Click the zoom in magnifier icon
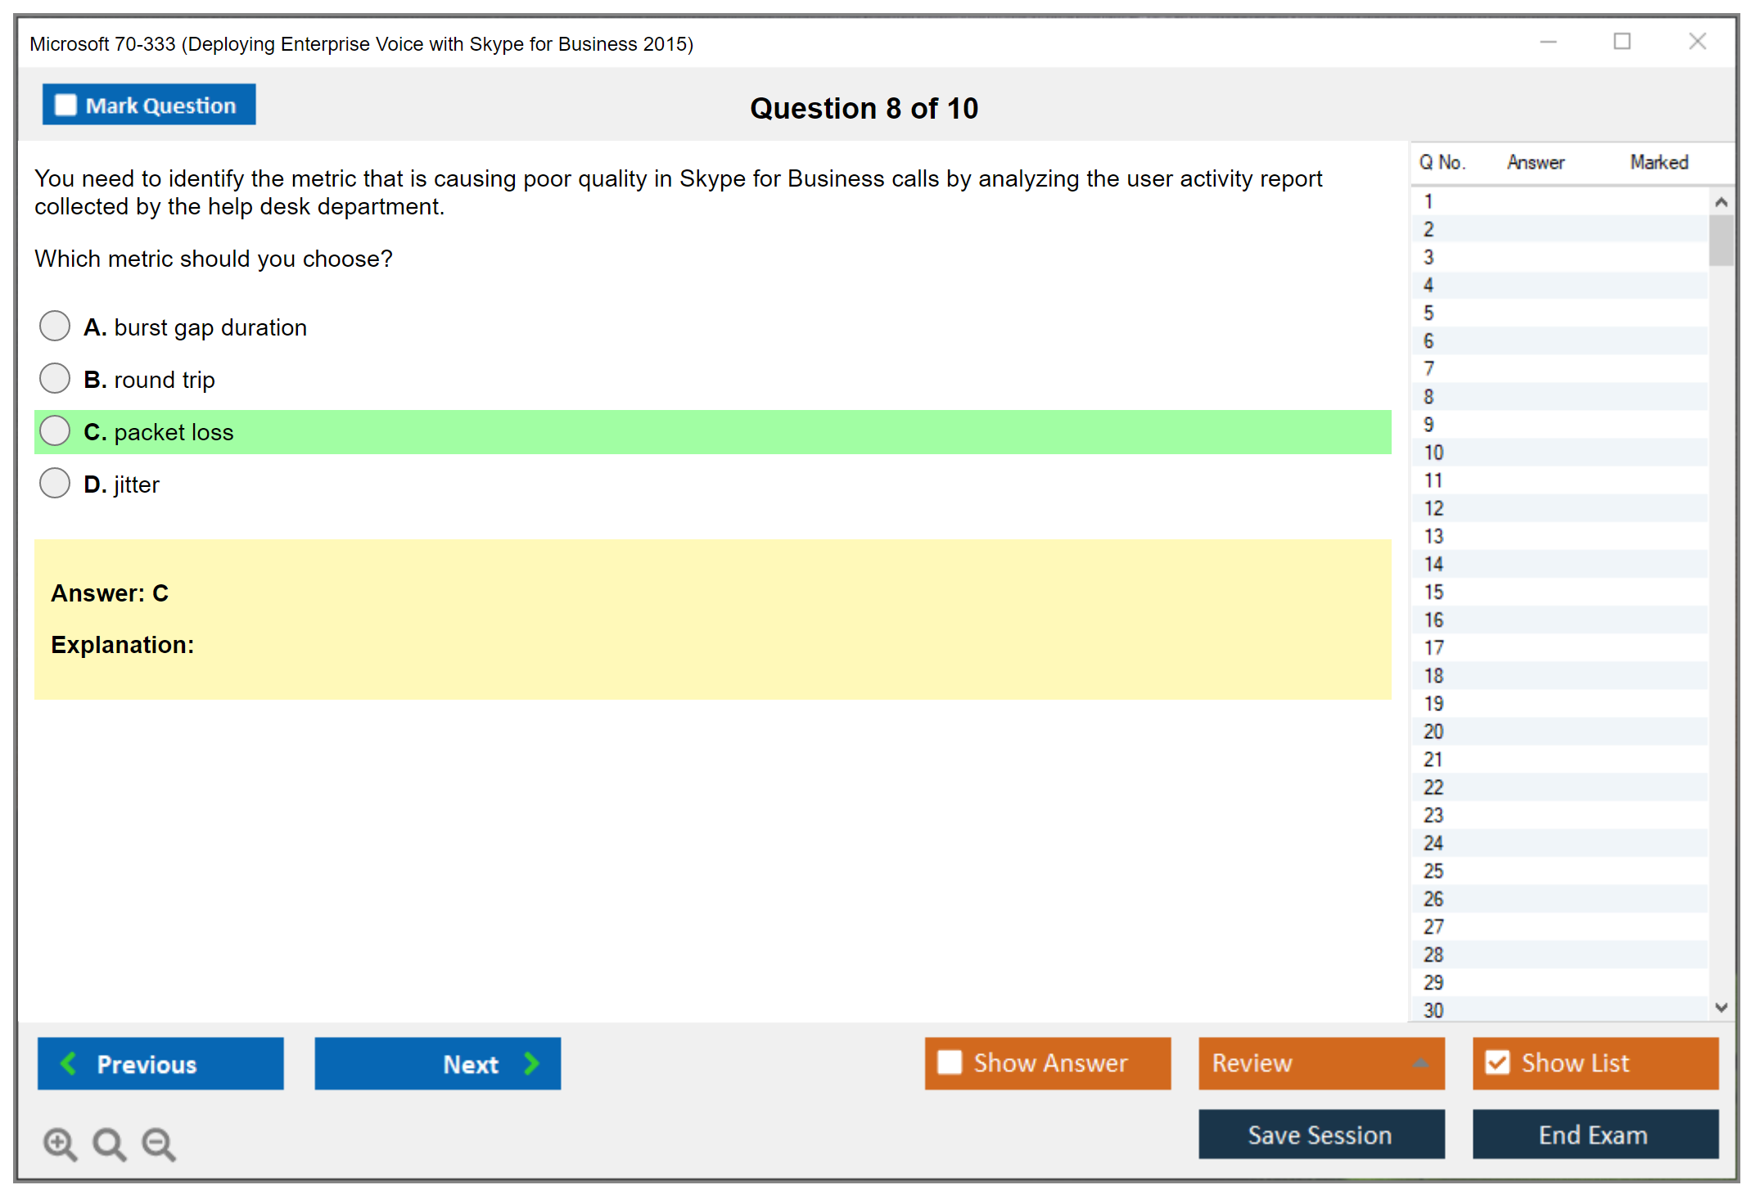Viewport: 1760px width, 1203px height. point(60,1143)
